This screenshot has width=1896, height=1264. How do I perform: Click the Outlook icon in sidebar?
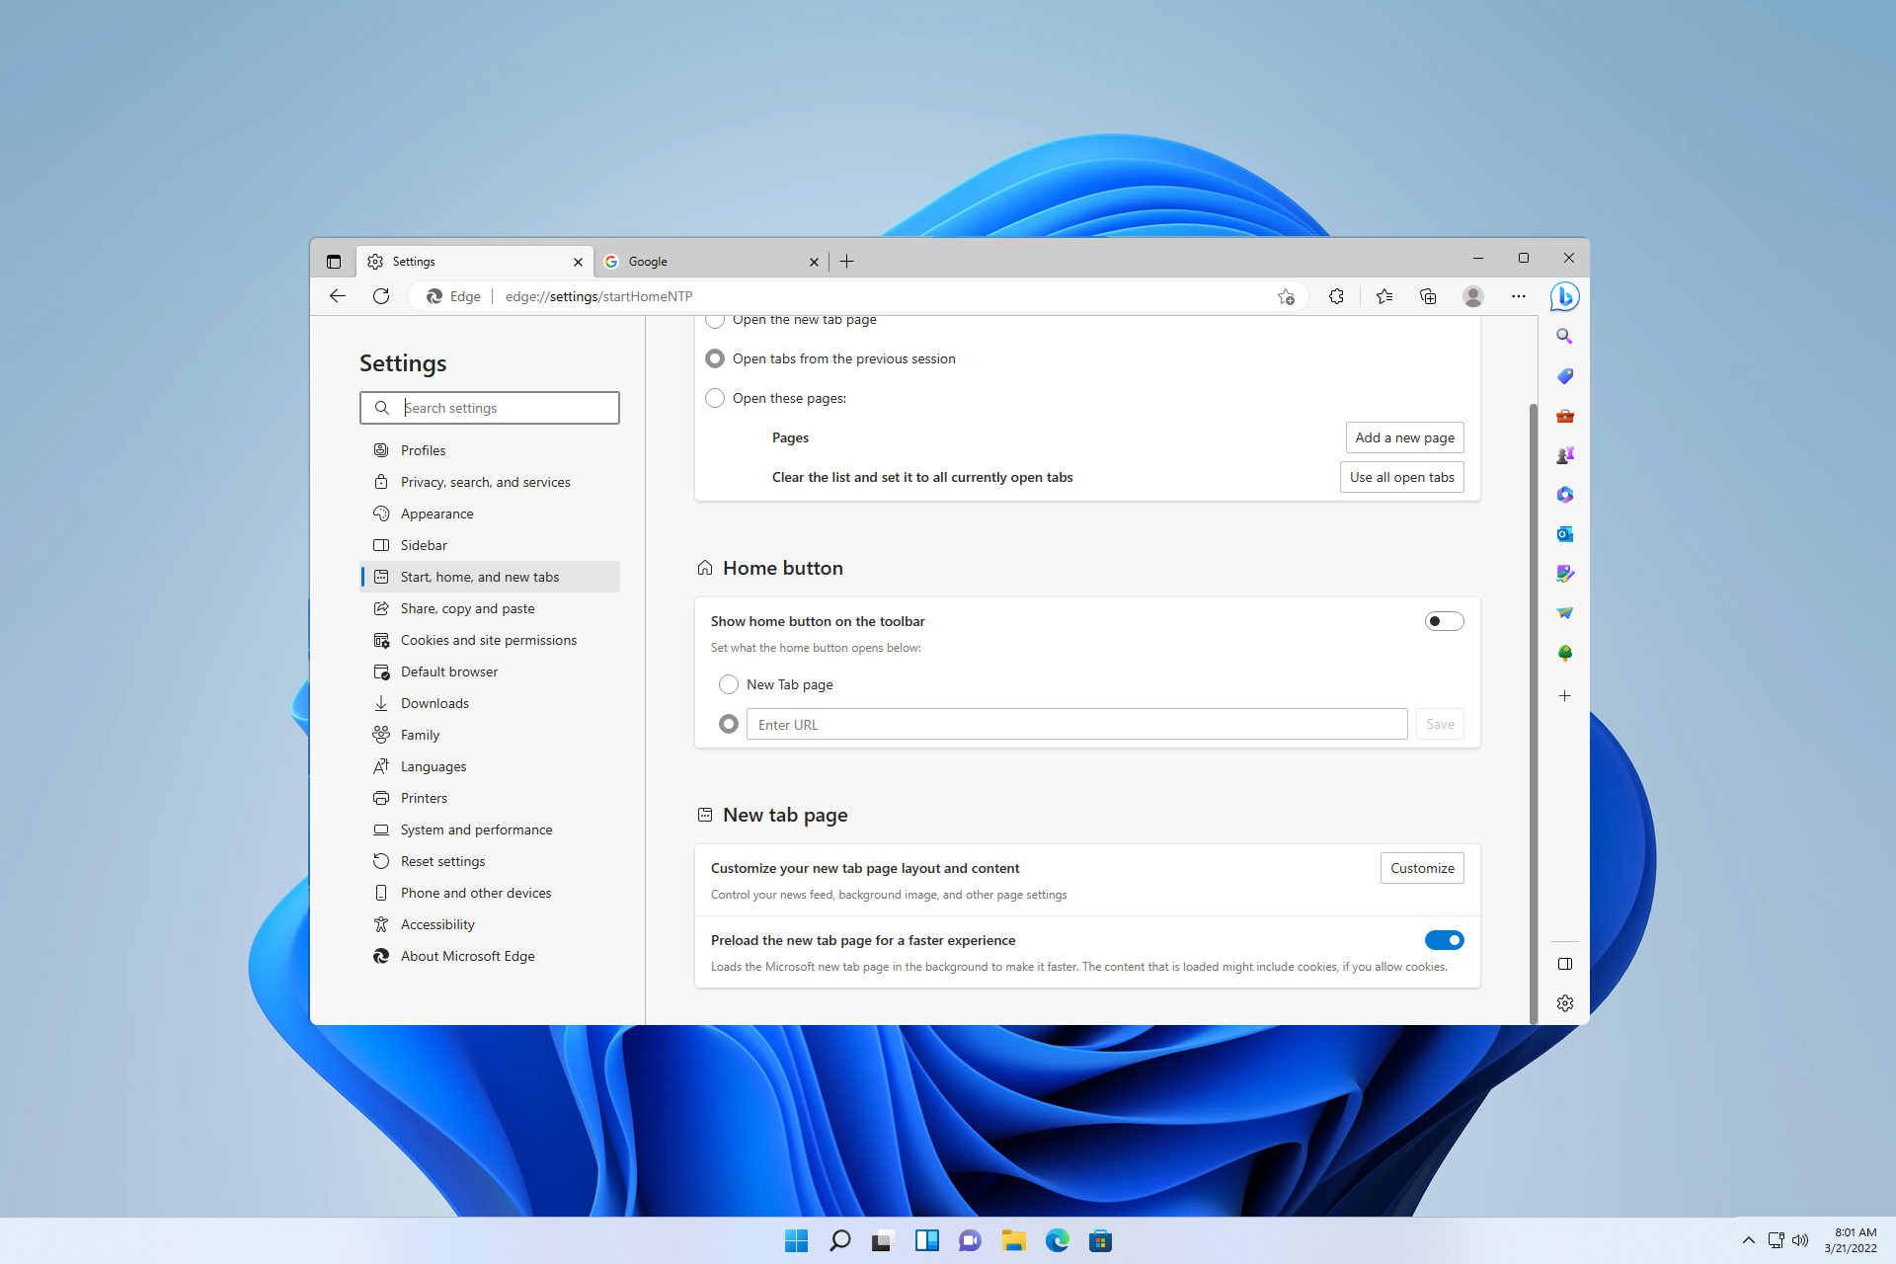coord(1564,533)
